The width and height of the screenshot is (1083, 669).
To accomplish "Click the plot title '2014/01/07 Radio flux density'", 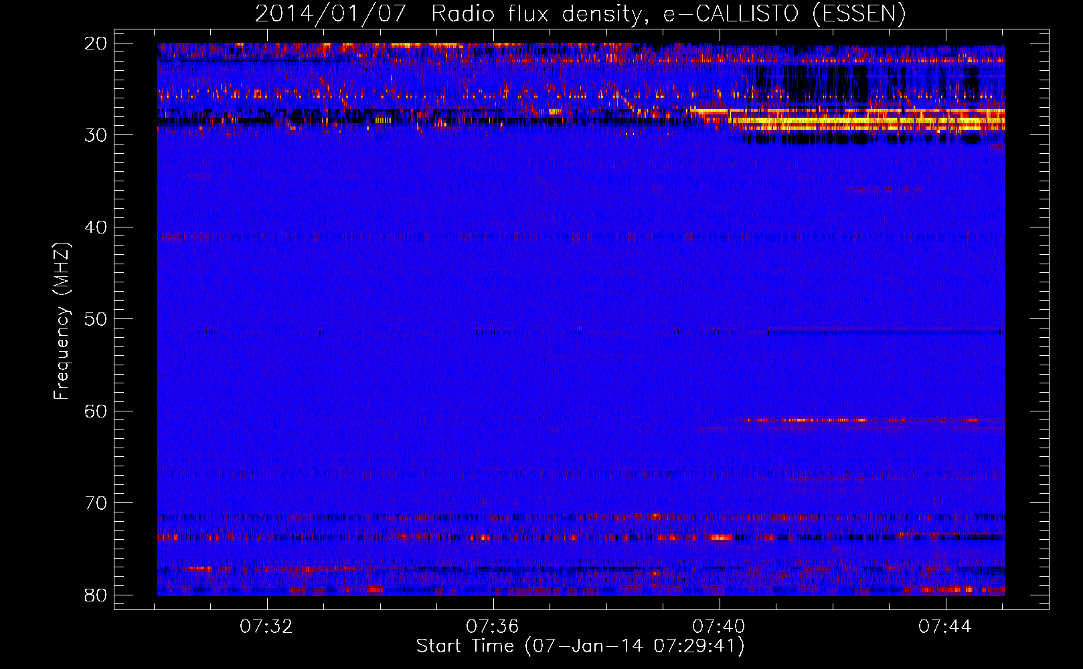I will point(580,13).
